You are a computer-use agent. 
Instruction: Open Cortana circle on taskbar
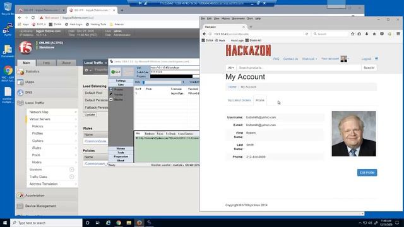pos(87,223)
